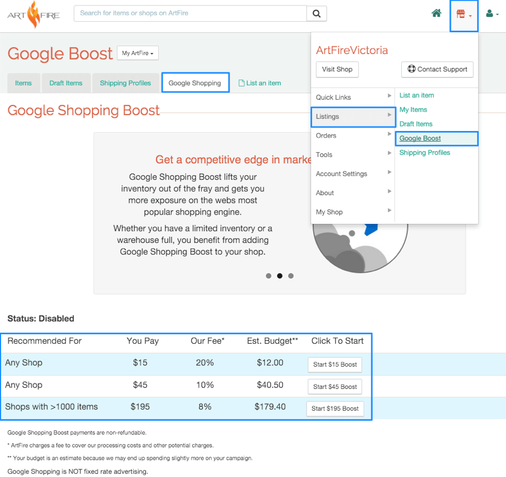Click the document icon beside List an item

pos(241,83)
